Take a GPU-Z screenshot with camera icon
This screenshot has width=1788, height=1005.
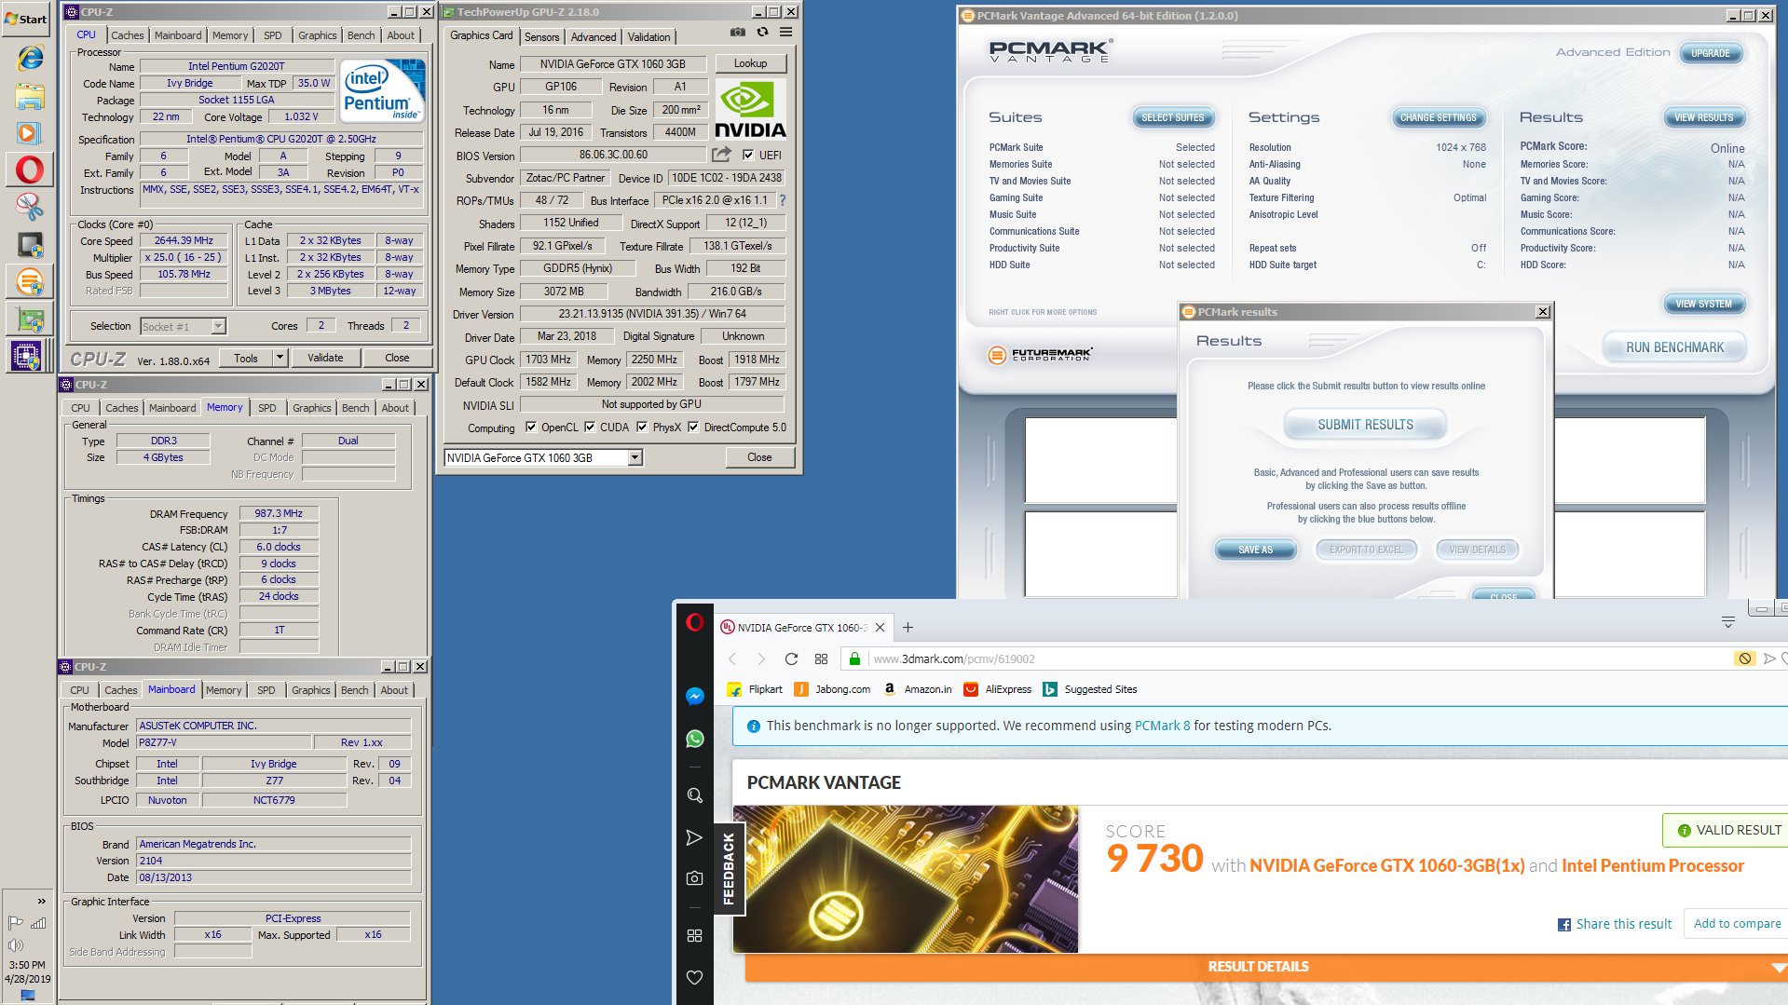pyautogui.click(x=738, y=33)
